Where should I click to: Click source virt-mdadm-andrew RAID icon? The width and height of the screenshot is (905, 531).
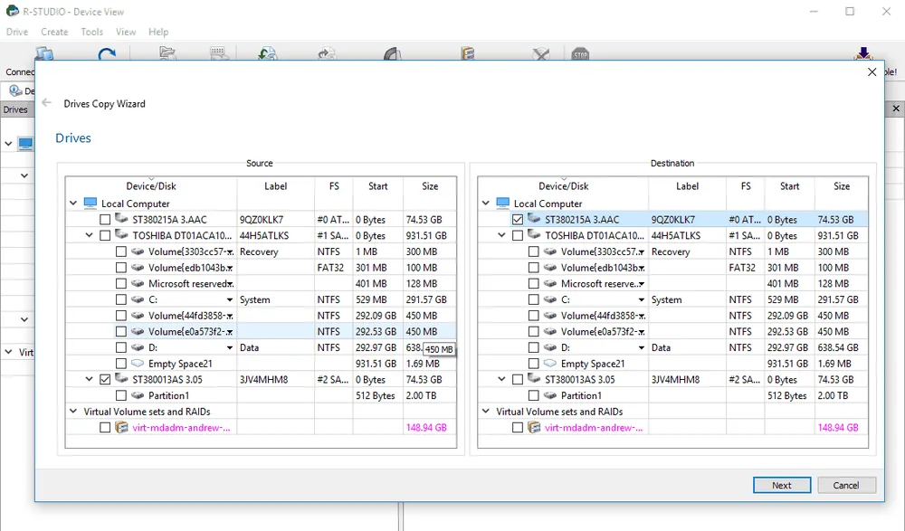point(122,427)
